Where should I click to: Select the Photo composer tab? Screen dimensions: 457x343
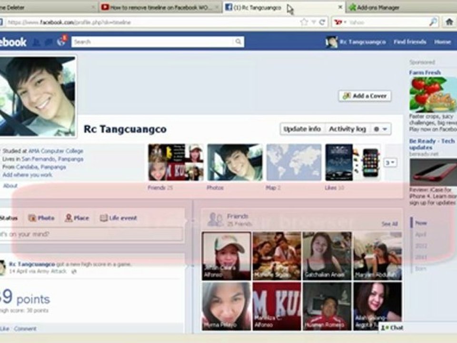(x=41, y=218)
